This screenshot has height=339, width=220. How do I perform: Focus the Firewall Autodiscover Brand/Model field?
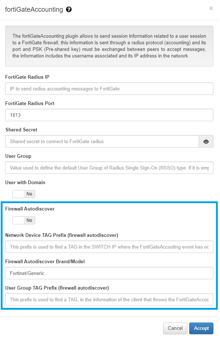click(x=109, y=273)
